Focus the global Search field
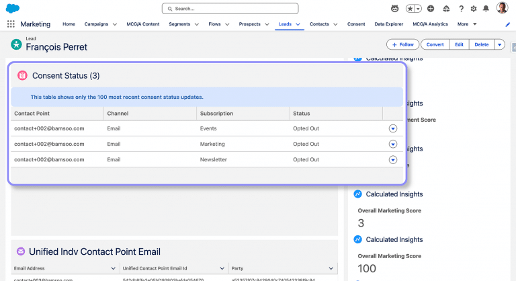This screenshot has height=281, width=516. tap(230, 9)
